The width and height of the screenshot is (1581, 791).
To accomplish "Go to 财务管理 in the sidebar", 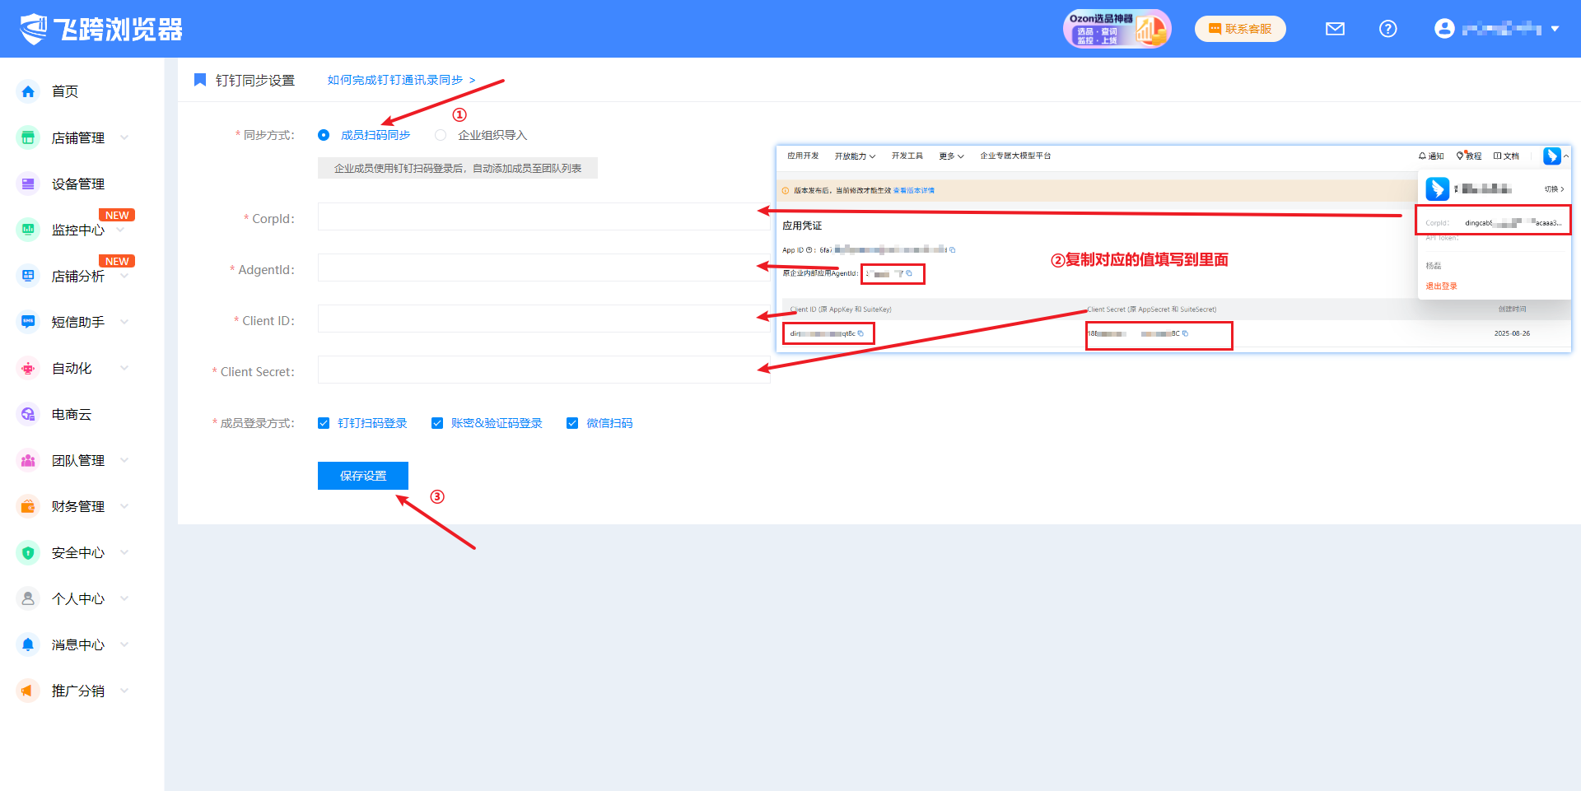I will pos(77,506).
